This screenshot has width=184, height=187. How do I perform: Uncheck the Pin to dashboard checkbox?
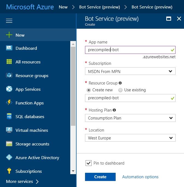[x=88, y=163]
